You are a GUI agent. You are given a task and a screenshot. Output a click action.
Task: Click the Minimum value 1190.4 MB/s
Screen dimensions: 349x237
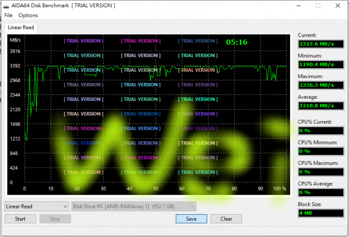(321, 64)
